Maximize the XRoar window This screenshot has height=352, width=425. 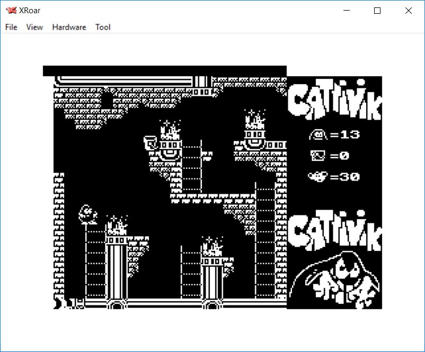click(x=377, y=11)
